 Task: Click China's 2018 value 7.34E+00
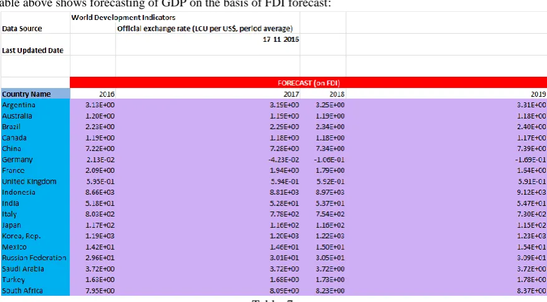tap(330, 149)
